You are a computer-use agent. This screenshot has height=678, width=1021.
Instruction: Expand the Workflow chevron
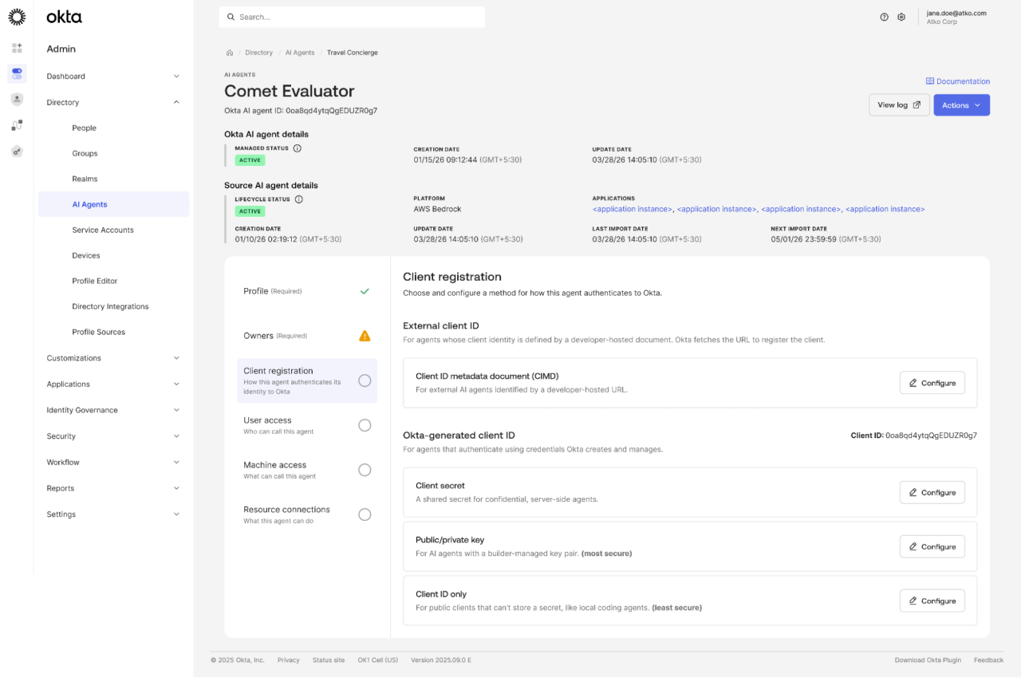click(176, 462)
